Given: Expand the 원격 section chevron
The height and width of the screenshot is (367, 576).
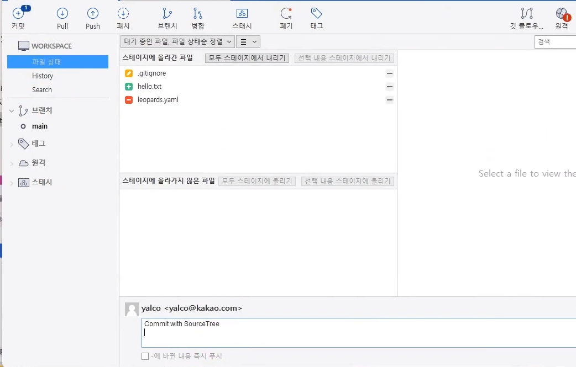Looking at the screenshot, I should pos(12,163).
